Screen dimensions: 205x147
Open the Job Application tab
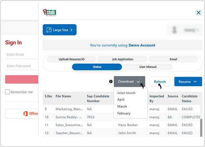point(122,59)
